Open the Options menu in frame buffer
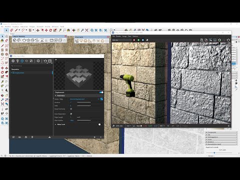Screen dimensions: 240x180 coord(135,36)
